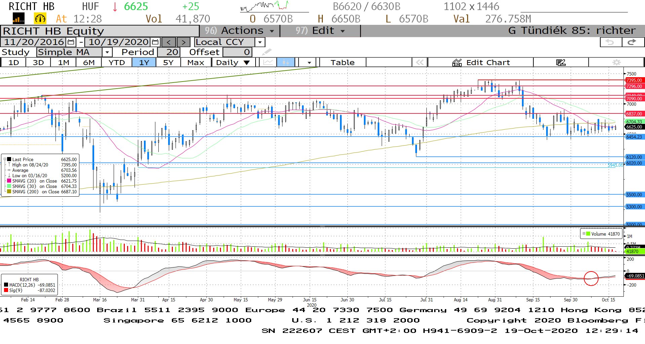Select the 1M range tab
Viewport: 645px width, 344px height.
coord(64,62)
